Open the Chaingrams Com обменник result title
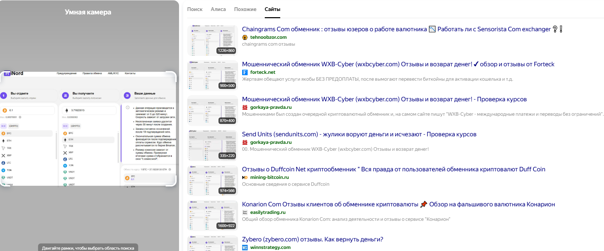Screen dimensions: 604x251 402,29
